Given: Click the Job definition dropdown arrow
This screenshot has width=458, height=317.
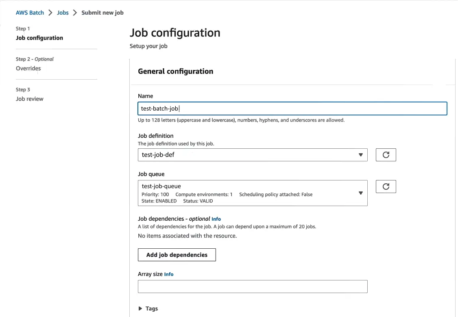Looking at the screenshot, I should (360, 155).
